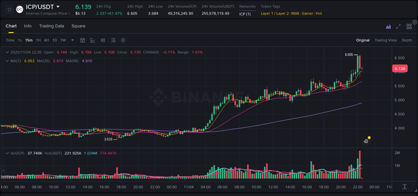
Task: Select the Original chart mode
Action: [x=363, y=40]
